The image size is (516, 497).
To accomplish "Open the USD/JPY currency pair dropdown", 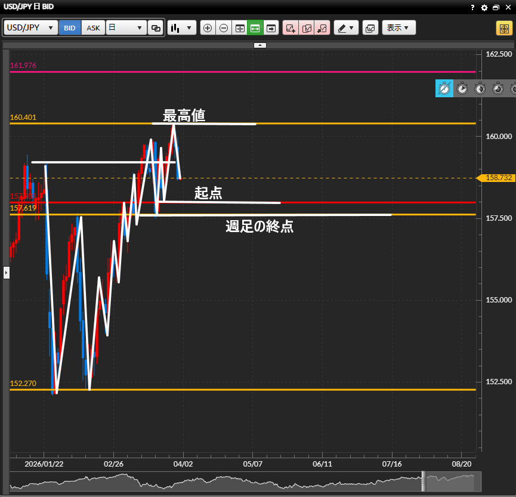I will (x=31, y=28).
